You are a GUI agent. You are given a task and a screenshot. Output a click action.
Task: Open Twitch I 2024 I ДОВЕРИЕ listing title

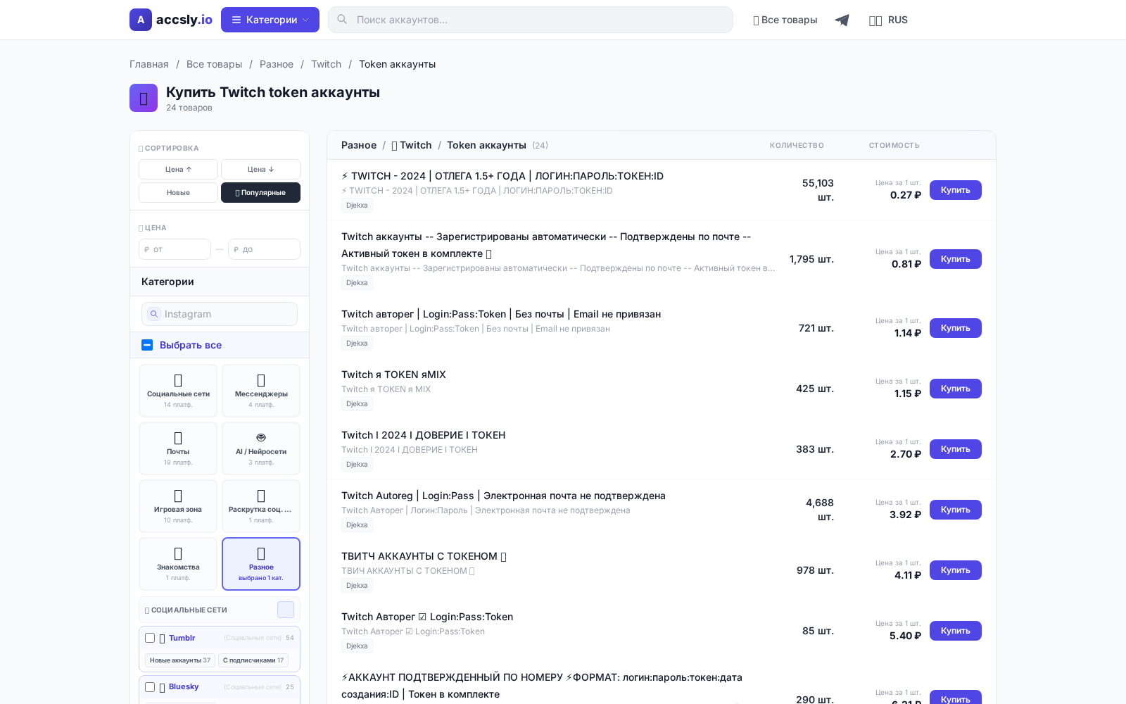pos(423,435)
